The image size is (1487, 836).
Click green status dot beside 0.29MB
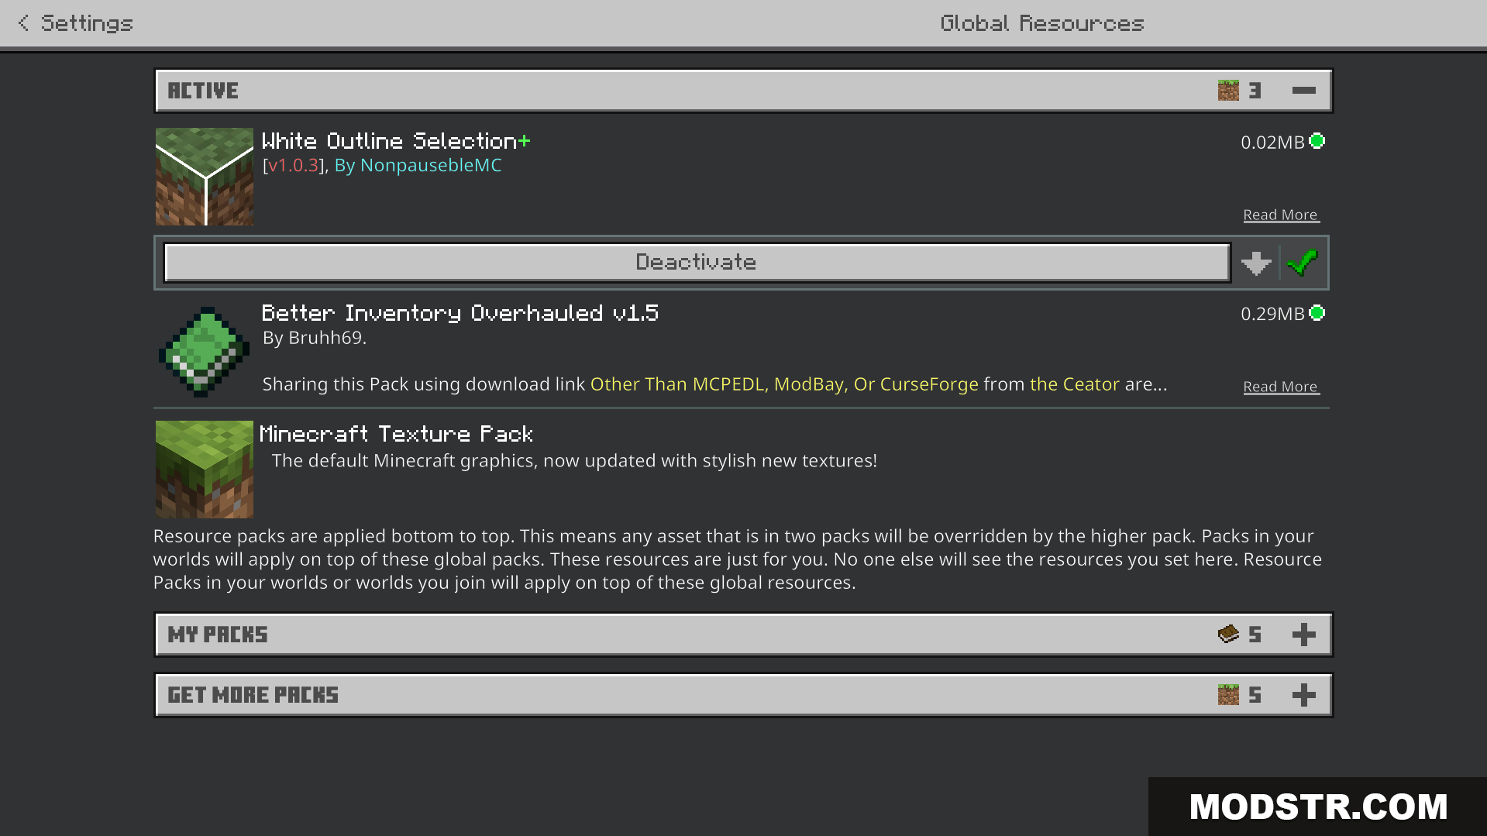point(1317,313)
